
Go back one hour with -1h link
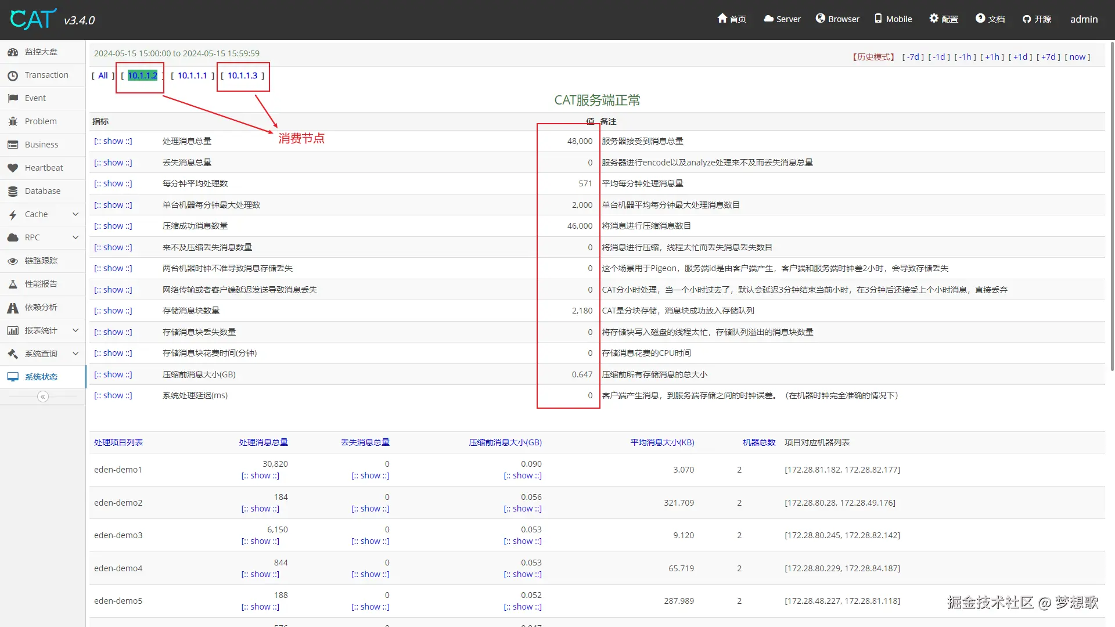pyautogui.click(x=965, y=57)
